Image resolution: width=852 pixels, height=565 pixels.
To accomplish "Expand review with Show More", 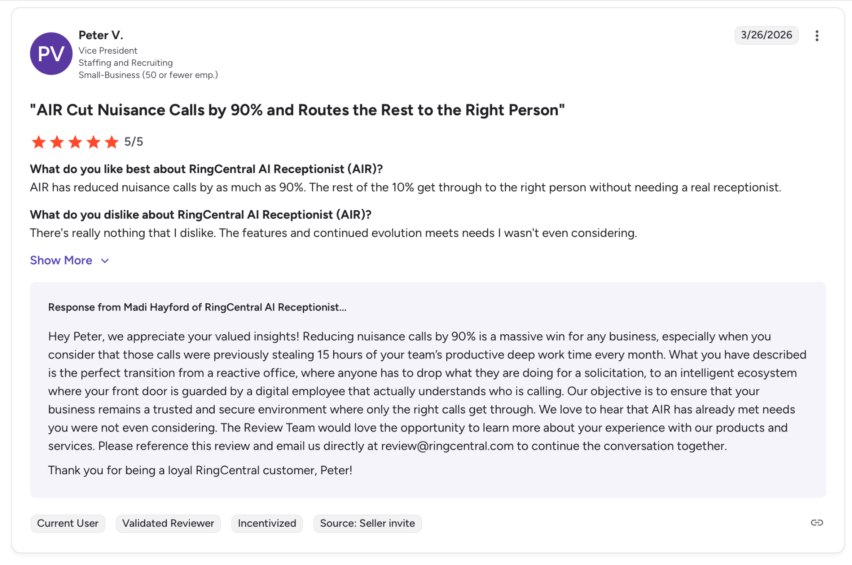I will point(61,260).
